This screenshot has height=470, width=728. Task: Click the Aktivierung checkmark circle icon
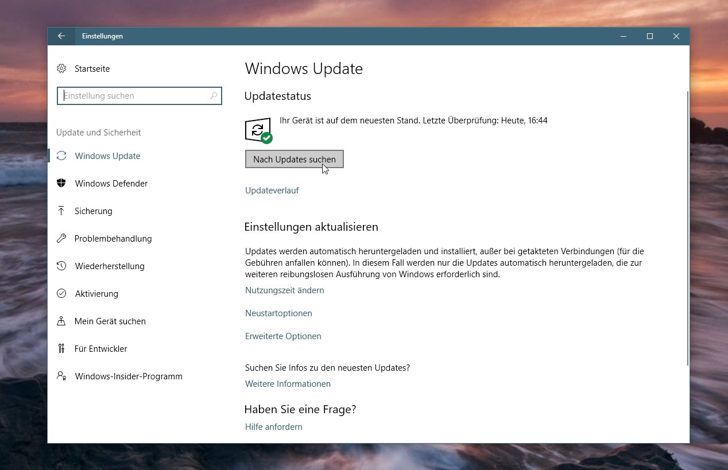point(61,294)
